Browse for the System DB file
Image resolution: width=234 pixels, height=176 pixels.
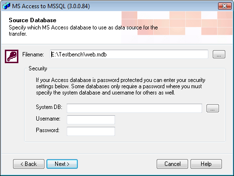(x=213, y=108)
